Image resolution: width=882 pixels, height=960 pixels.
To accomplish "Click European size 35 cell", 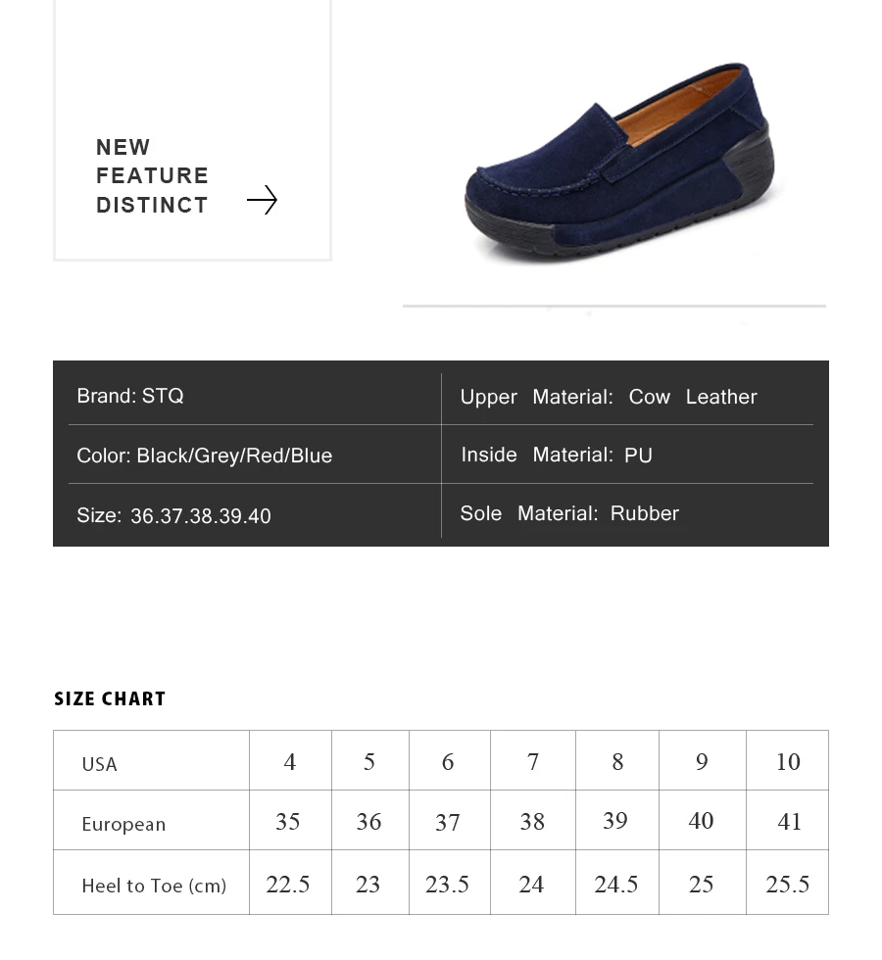I will (290, 821).
